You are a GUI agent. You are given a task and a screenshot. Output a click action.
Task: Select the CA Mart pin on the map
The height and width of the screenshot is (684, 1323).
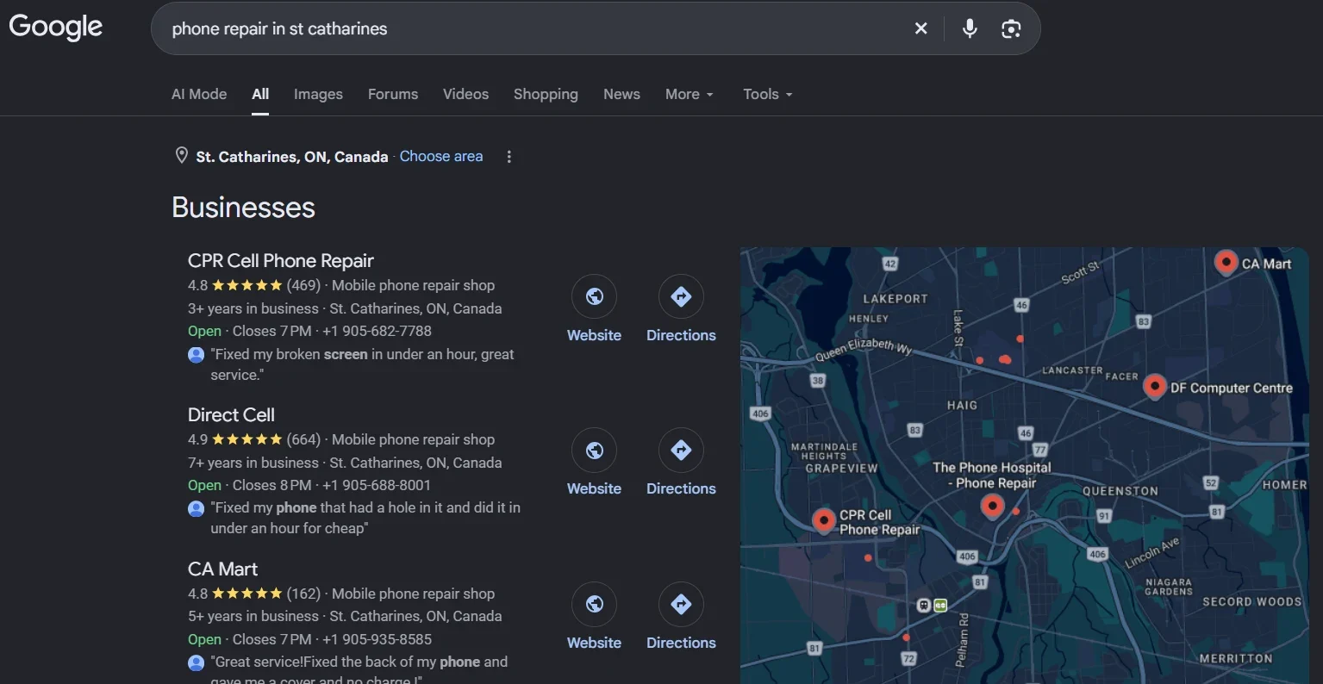(x=1226, y=262)
